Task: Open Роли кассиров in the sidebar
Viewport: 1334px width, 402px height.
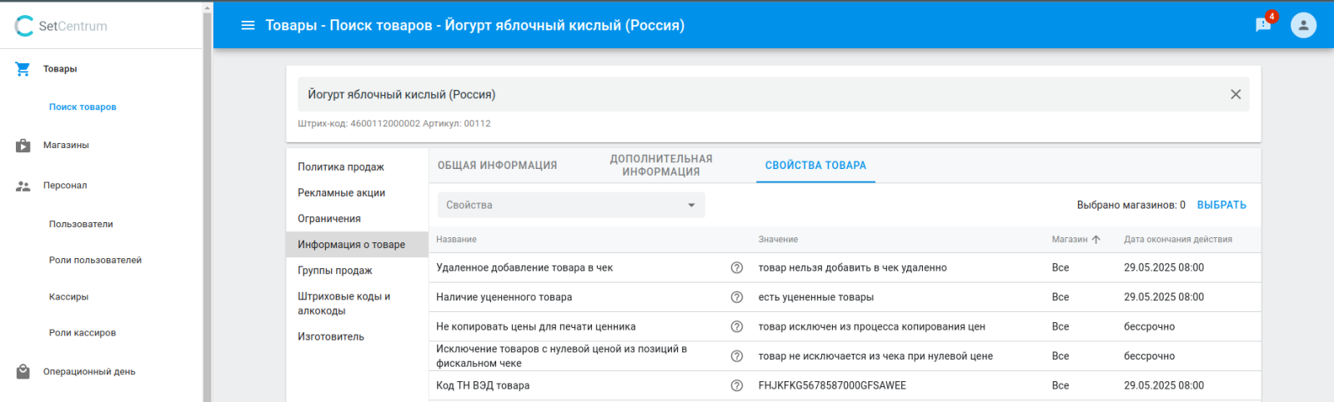Action: click(83, 332)
